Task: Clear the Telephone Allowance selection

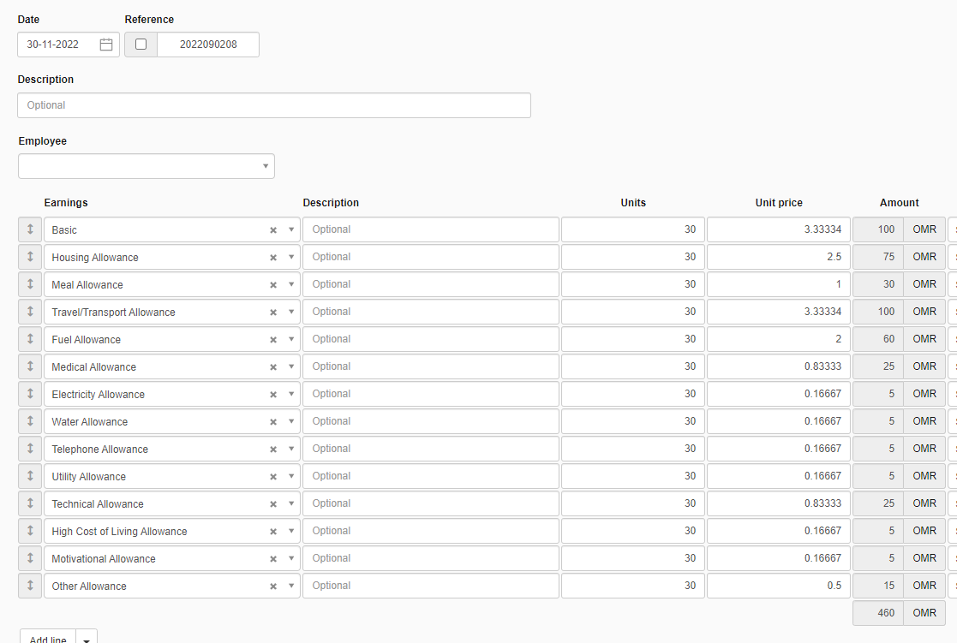Action: [x=273, y=450]
